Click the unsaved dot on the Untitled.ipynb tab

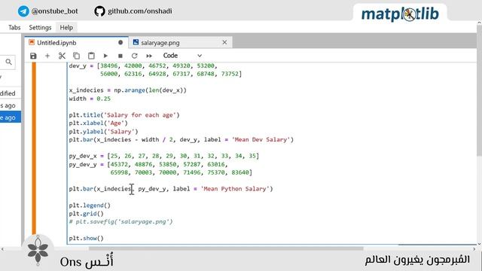point(120,42)
